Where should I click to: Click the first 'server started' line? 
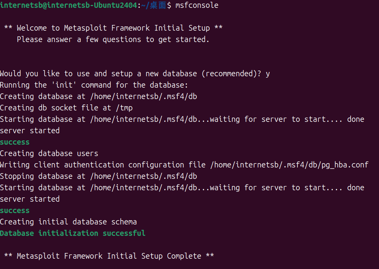[30, 131]
